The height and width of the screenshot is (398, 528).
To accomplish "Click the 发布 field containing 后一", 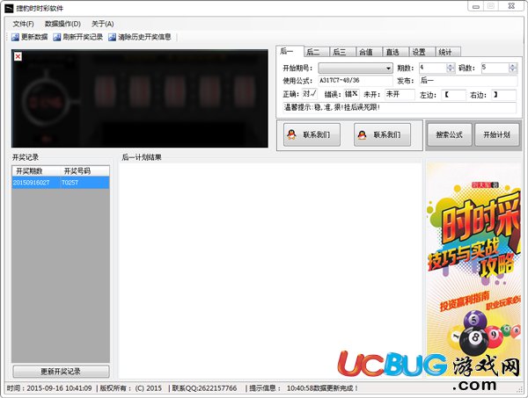I will (468, 81).
